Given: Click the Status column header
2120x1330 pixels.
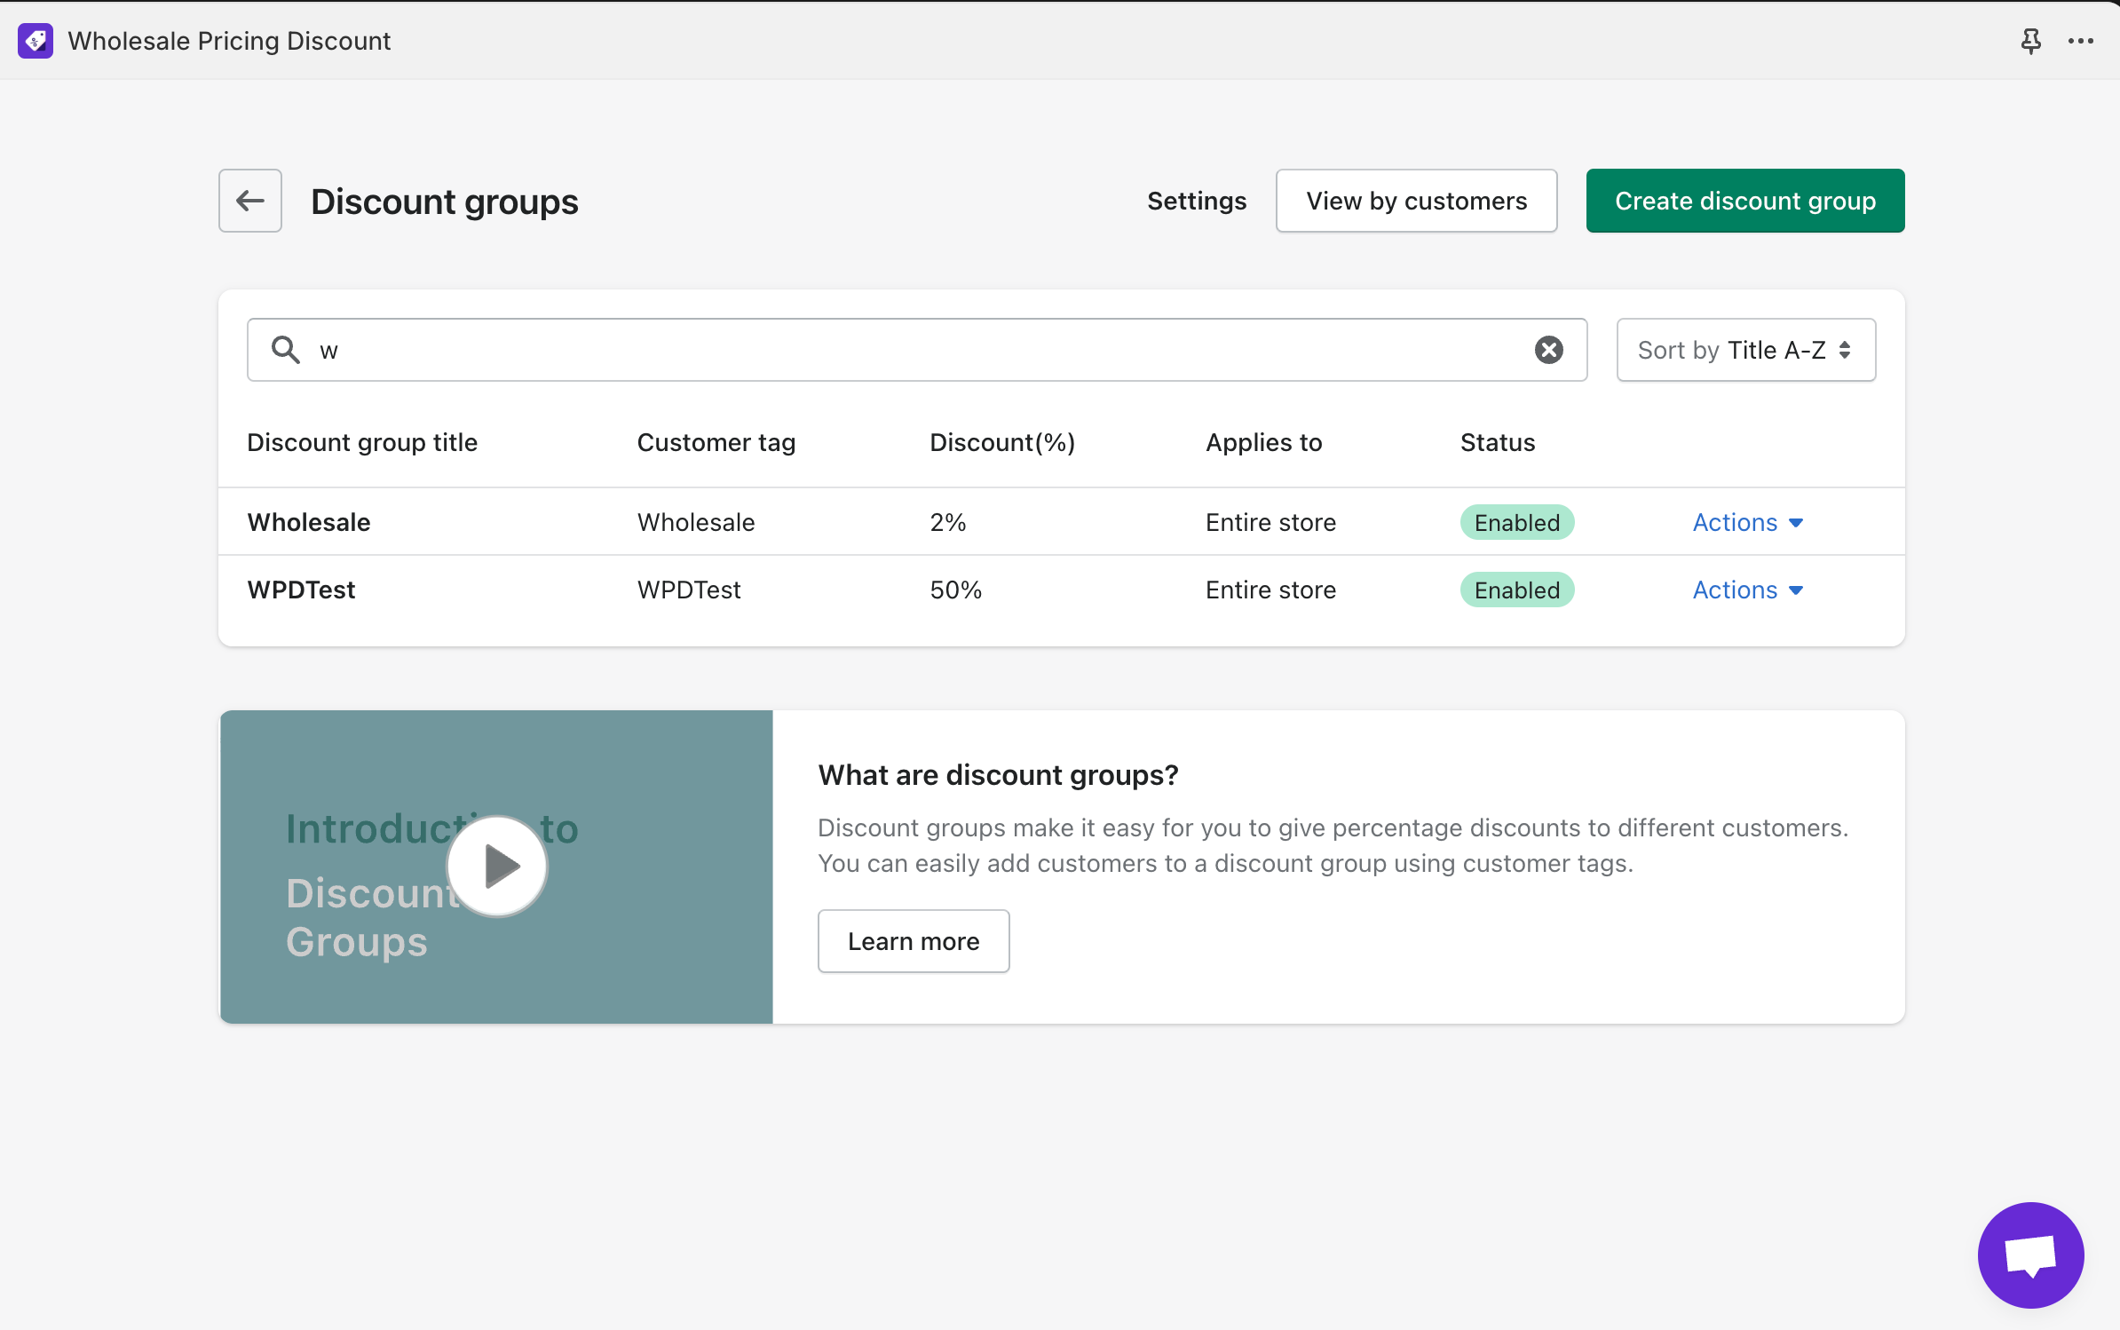Looking at the screenshot, I should click(1498, 442).
